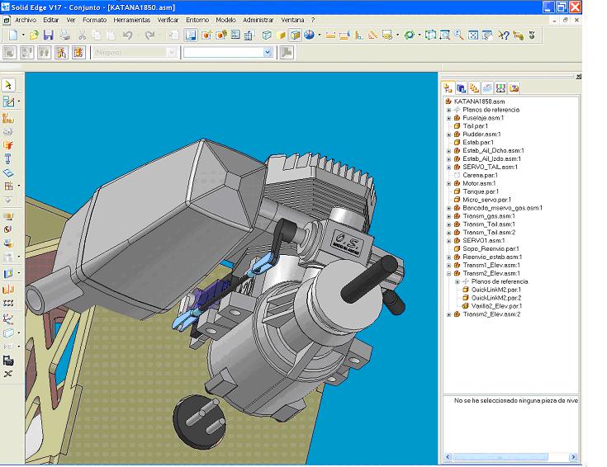Collapse the Transm2_Elev.asm:1 tree node
The height and width of the screenshot is (467, 607).
(x=448, y=273)
